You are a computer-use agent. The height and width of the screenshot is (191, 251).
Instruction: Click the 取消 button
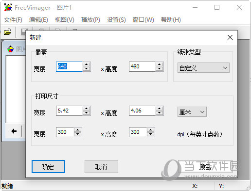(101, 167)
